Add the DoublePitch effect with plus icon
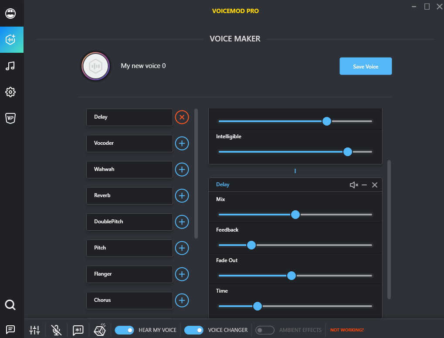The height and width of the screenshot is (338, 444). [x=182, y=222]
